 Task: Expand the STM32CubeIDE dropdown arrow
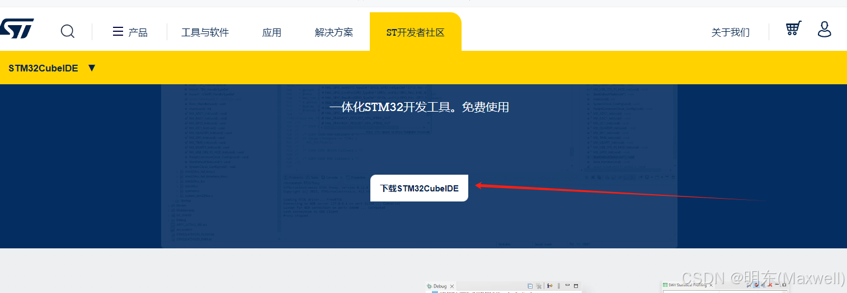tap(92, 68)
